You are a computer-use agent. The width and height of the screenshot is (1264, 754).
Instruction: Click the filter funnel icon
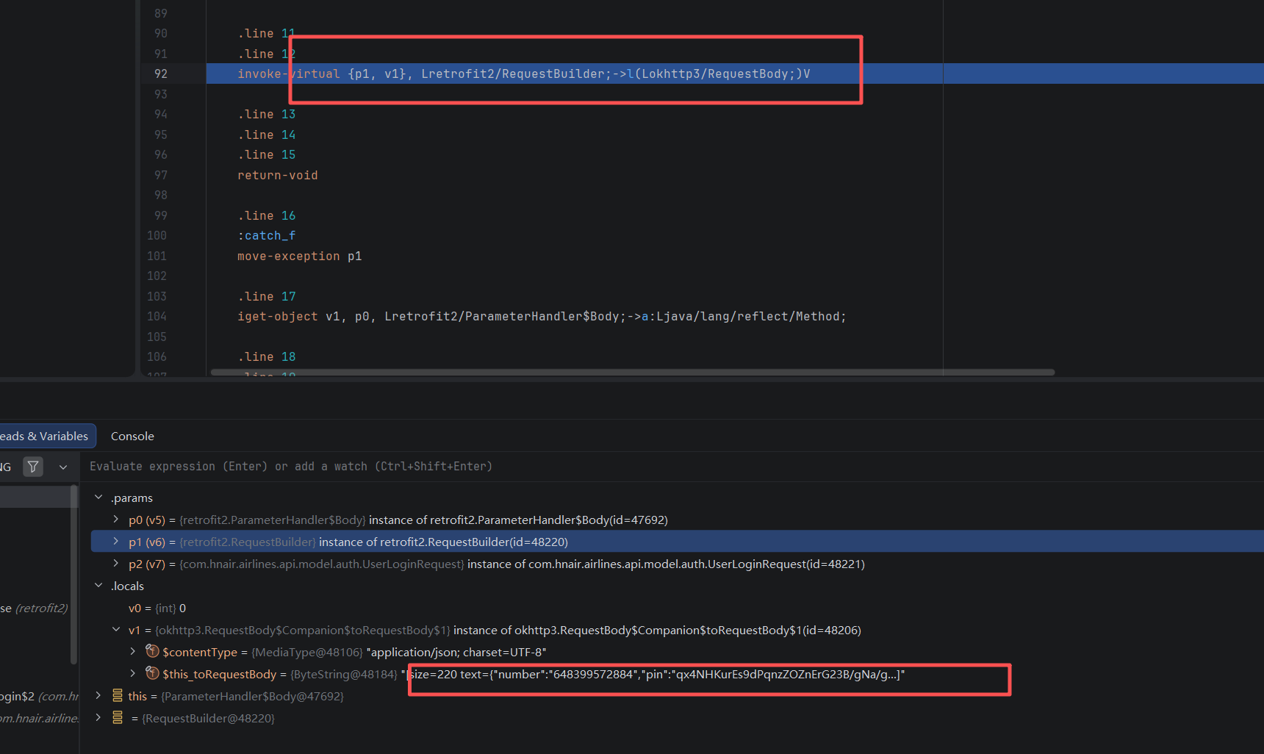33,467
